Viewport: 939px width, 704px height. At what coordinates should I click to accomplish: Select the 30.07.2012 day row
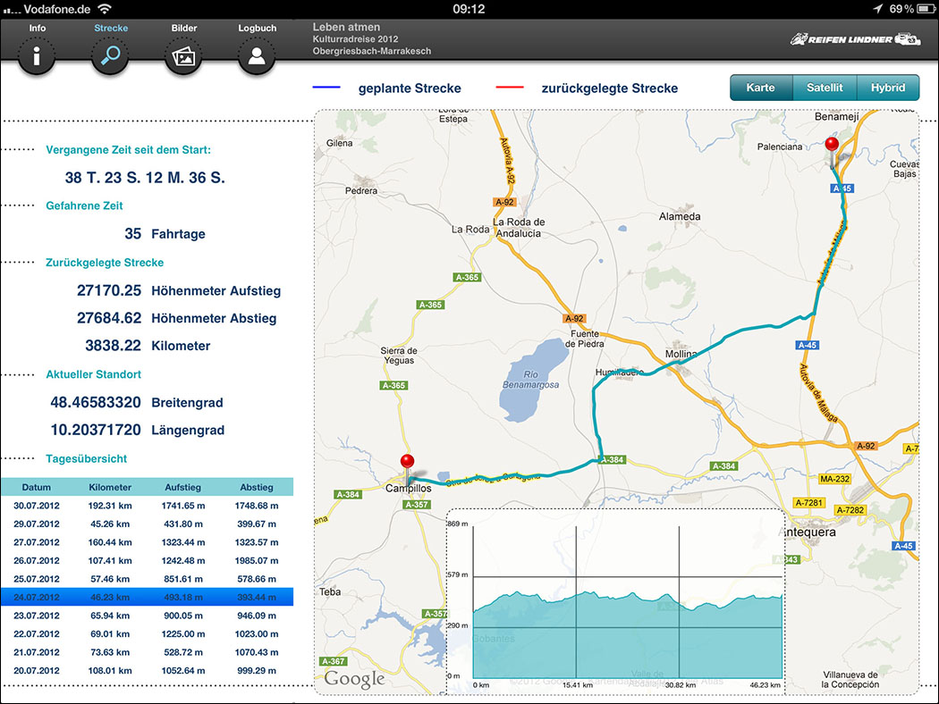pyautogui.click(x=147, y=506)
